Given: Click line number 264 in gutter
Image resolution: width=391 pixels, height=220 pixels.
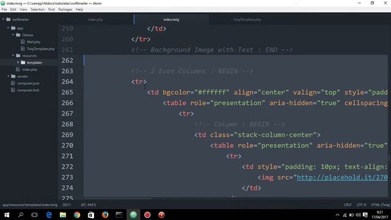Looking at the screenshot, I should [67, 81].
